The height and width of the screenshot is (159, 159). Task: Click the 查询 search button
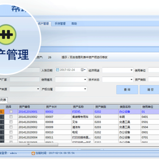127,90
